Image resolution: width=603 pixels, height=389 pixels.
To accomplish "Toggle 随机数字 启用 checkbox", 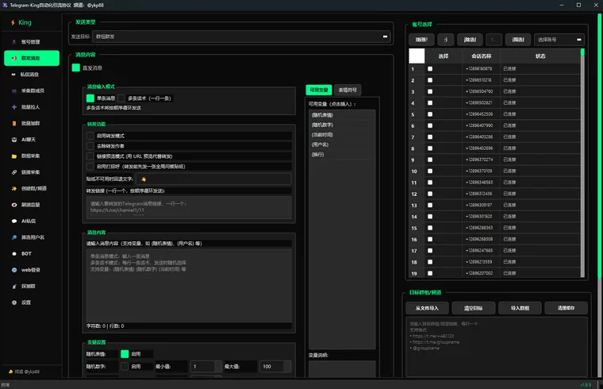I will [x=125, y=366].
